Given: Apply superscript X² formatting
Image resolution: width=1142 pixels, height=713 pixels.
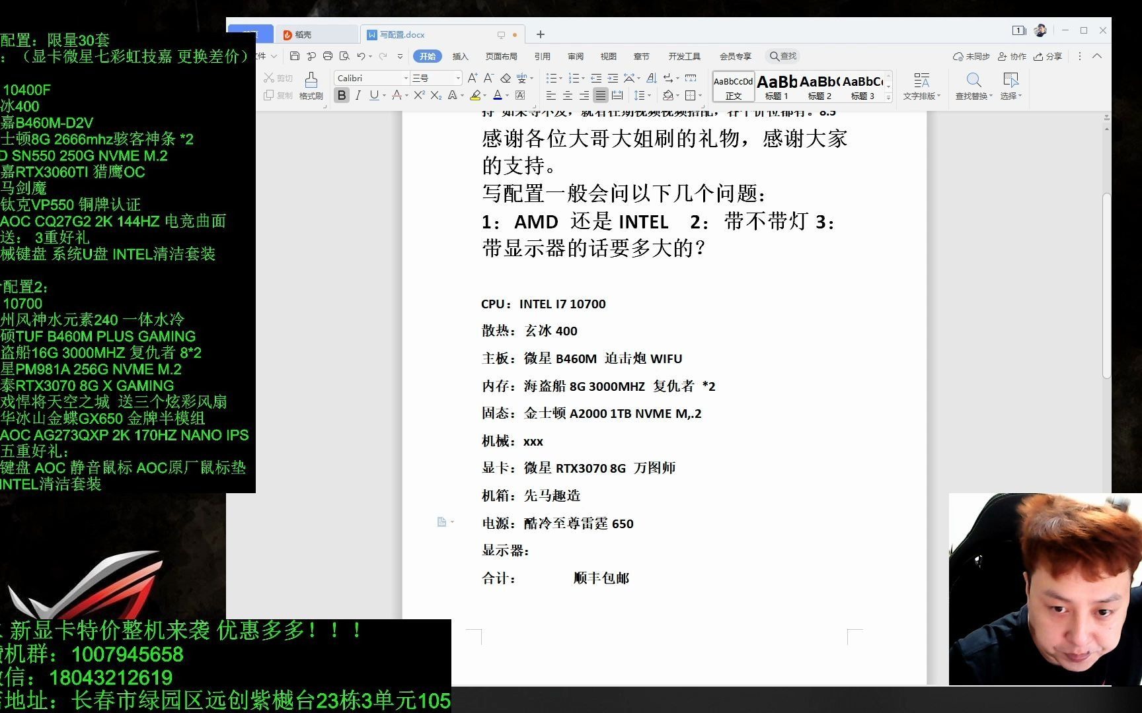Looking at the screenshot, I should [x=419, y=95].
